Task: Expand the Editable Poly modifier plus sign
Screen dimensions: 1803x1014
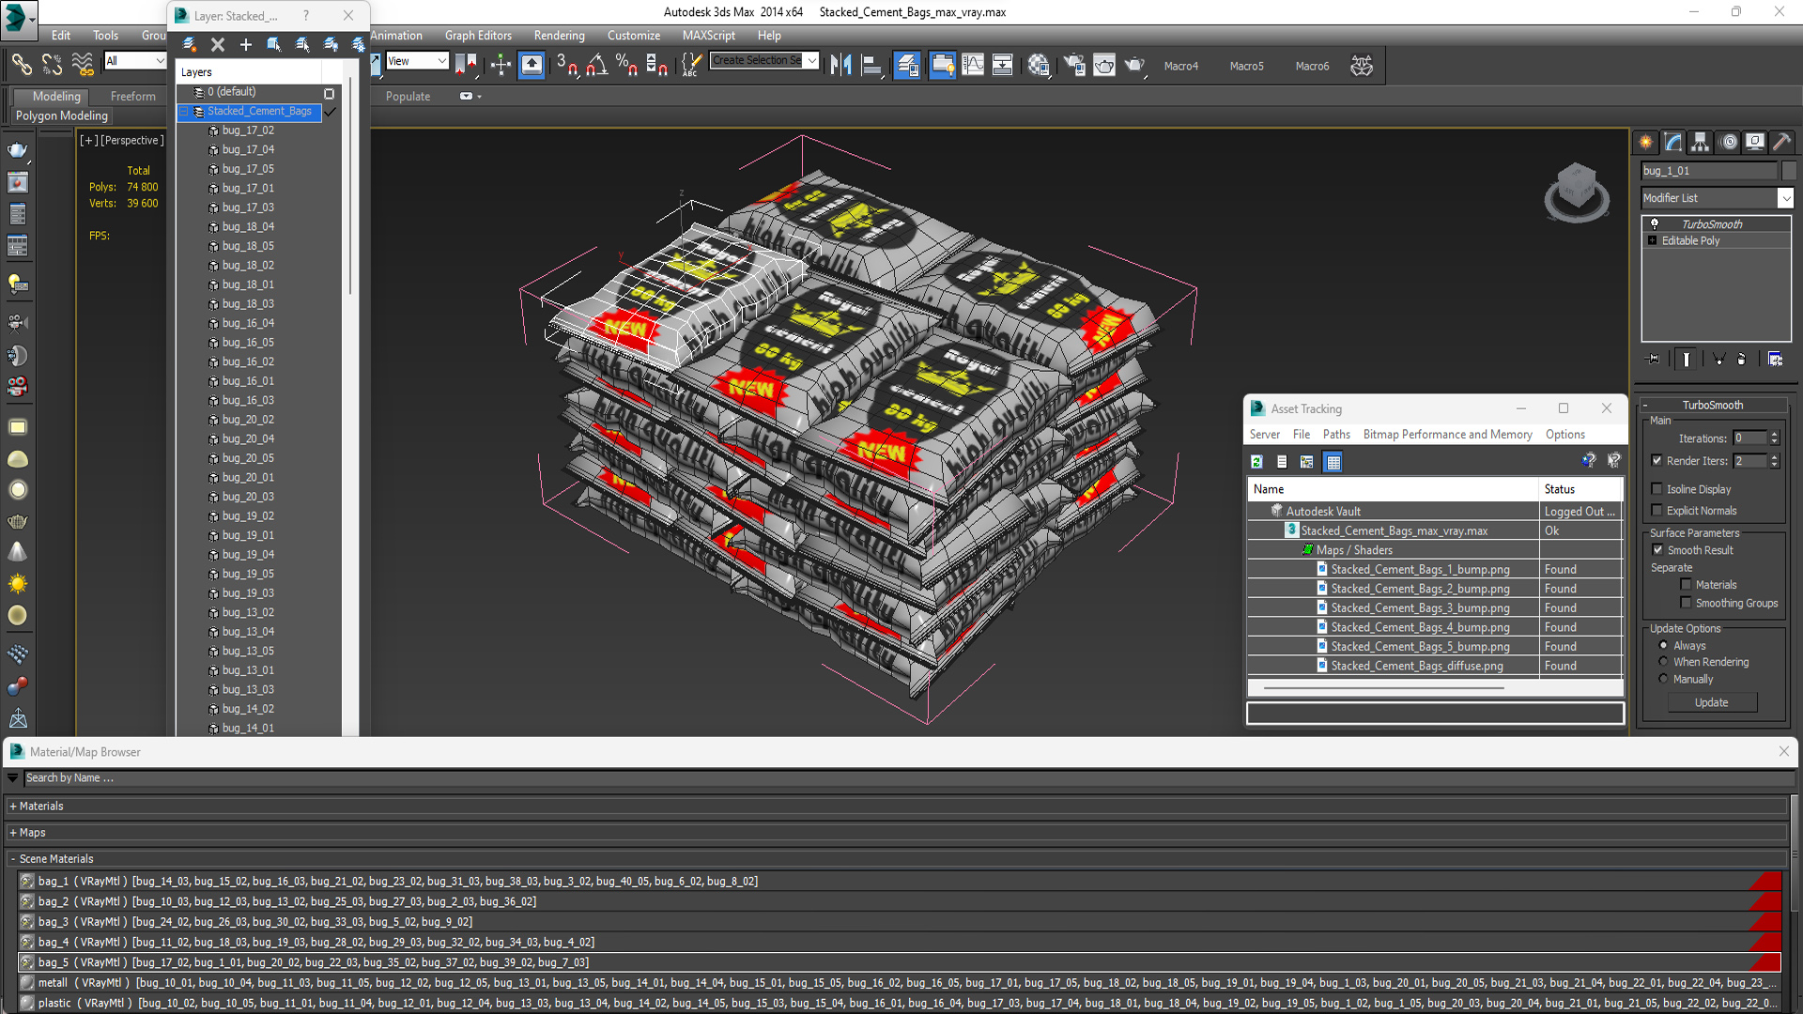Action: [1652, 240]
